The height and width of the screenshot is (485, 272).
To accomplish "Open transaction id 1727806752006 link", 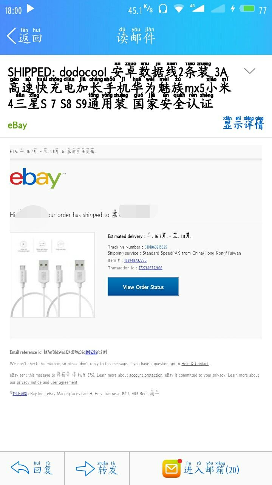I will point(150,268).
